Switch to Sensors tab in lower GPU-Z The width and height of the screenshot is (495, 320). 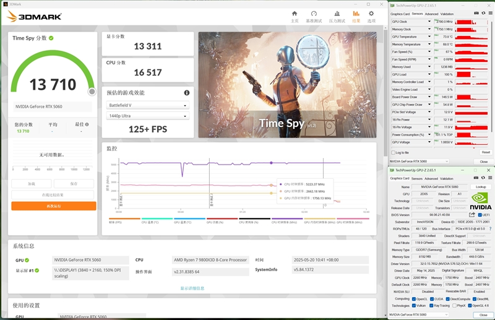416,178
